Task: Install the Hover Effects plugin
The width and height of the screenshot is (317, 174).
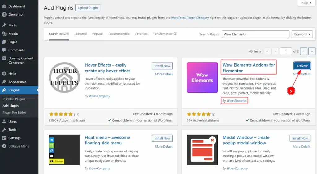Action: pos(162,66)
